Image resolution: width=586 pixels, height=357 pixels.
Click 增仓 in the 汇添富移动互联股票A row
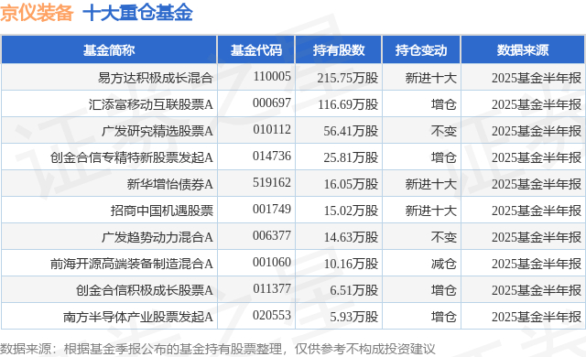pyautogui.click(x=443, y=104)
